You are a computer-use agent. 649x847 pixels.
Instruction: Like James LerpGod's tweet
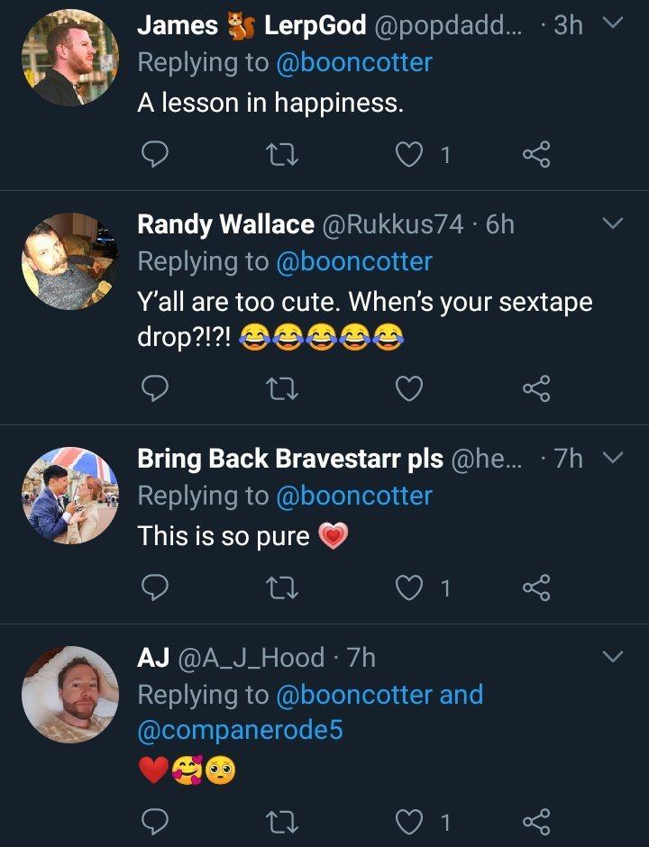click(x=410, y=156)
